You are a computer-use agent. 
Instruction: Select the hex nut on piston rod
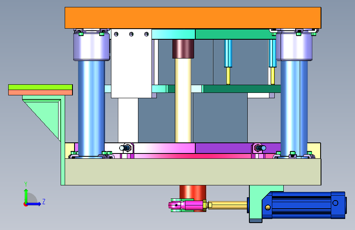205,205
